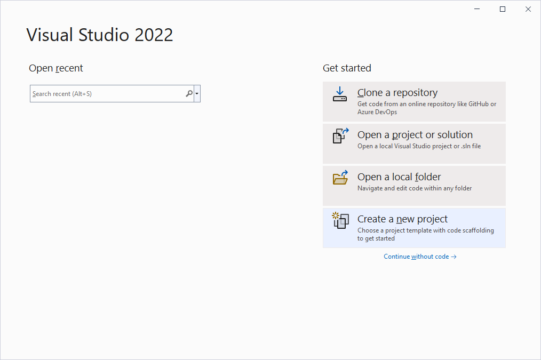Click "Navigate and edit code within any folder" text
This screenshot has width=541, height=360.
[415, 188]
